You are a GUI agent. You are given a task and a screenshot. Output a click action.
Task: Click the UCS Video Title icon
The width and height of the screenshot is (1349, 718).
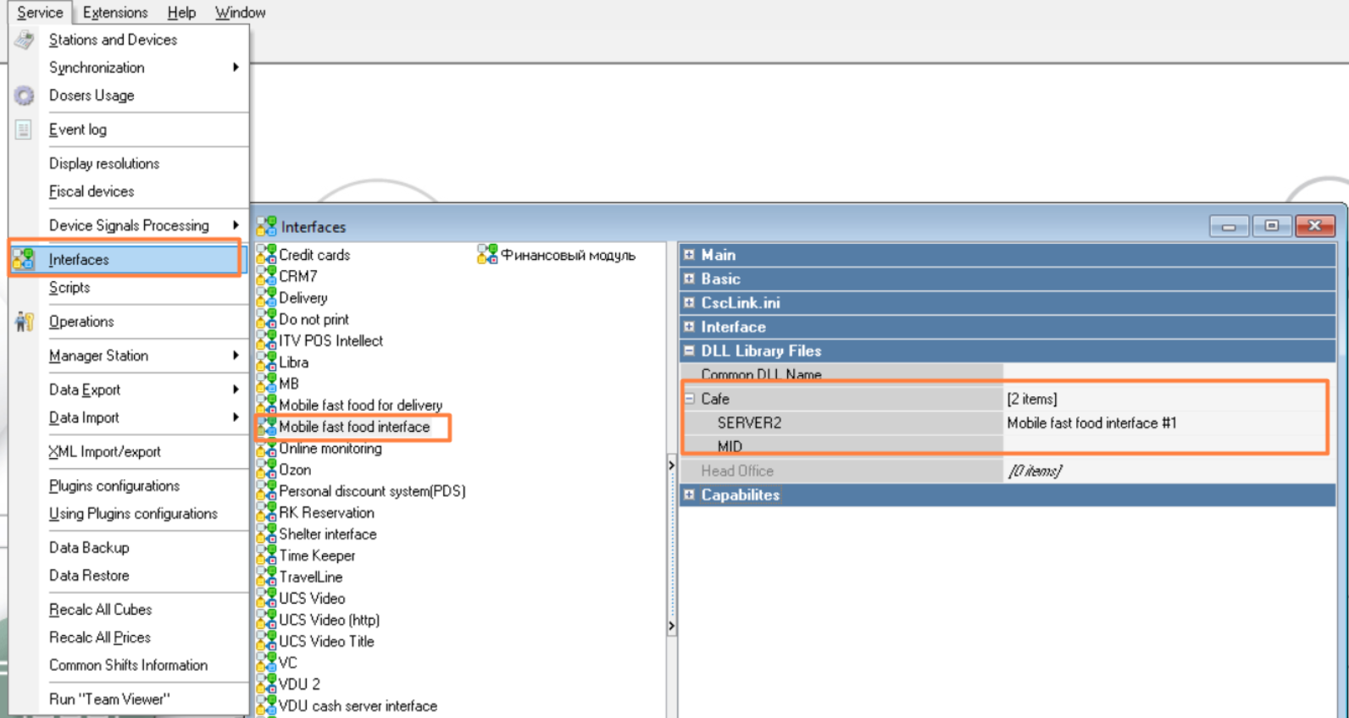click(266, 641)
